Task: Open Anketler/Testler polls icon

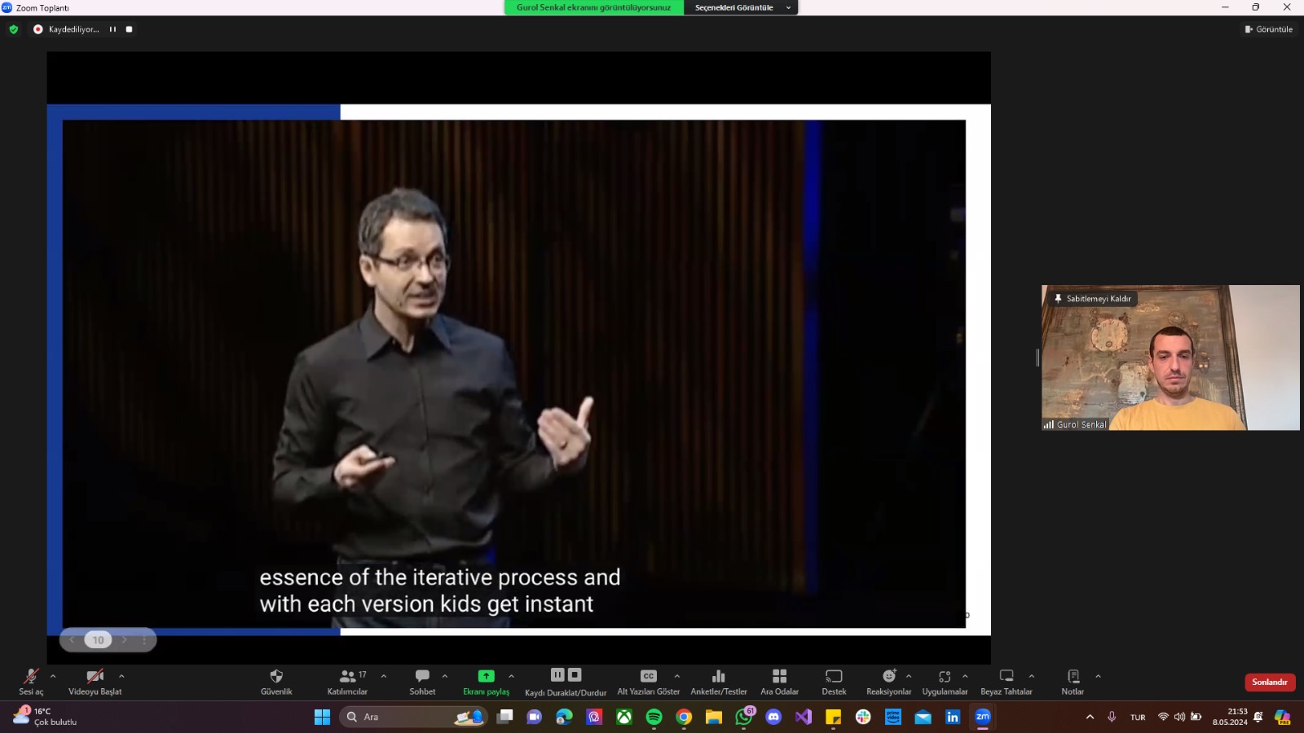Action: 718,677
